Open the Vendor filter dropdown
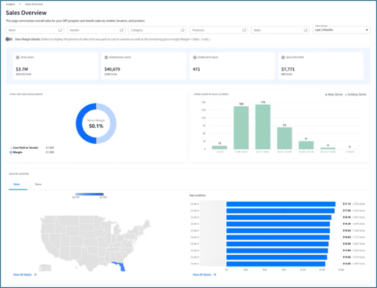The image size is (377, 288). click(96, 30)
